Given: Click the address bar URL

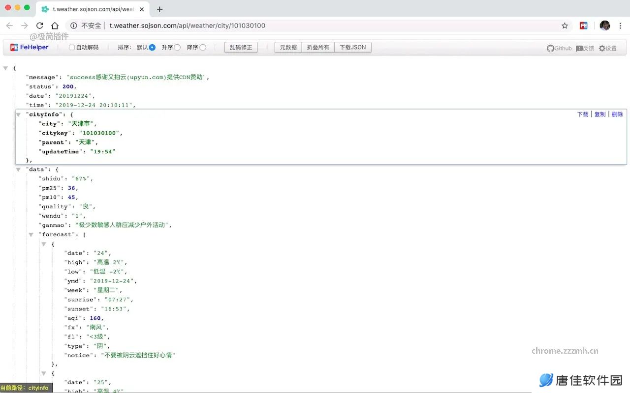Looking at the screenshot, I should pos(188,26).
